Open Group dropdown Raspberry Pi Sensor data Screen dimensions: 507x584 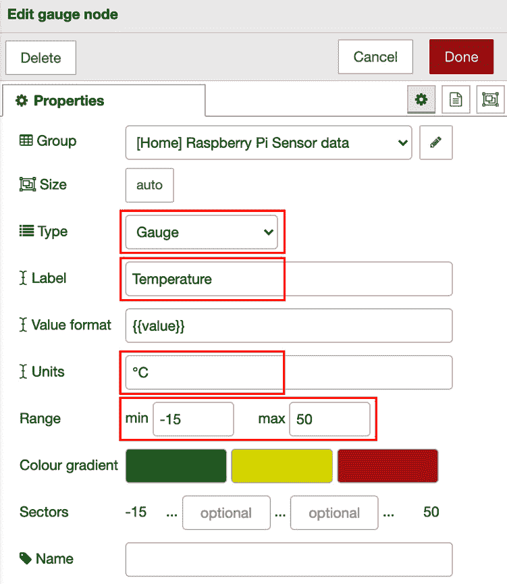coord(269,142)
